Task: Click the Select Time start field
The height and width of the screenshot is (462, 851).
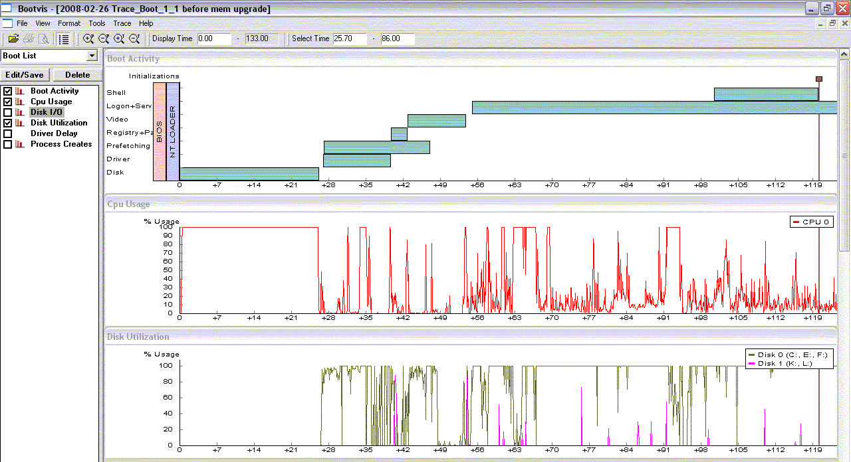Action: tap(350, 38)
